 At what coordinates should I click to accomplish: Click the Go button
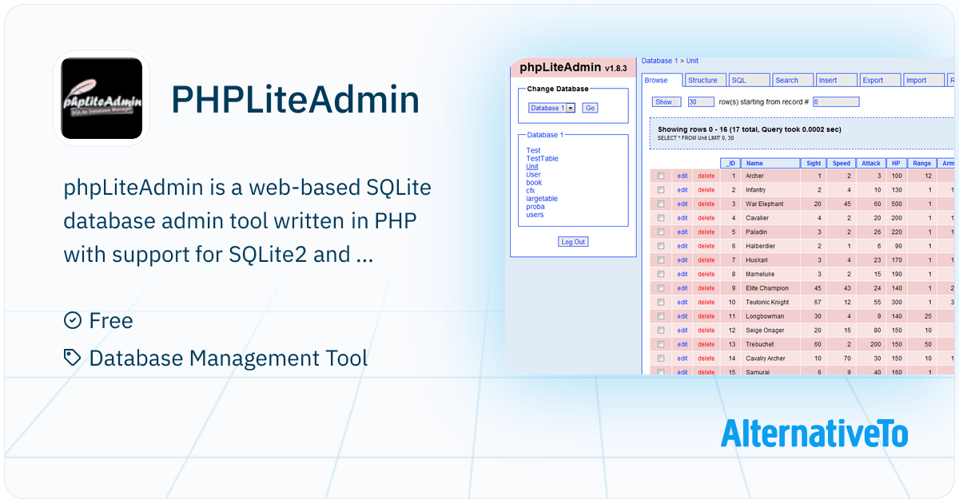(x=590, y=108)
